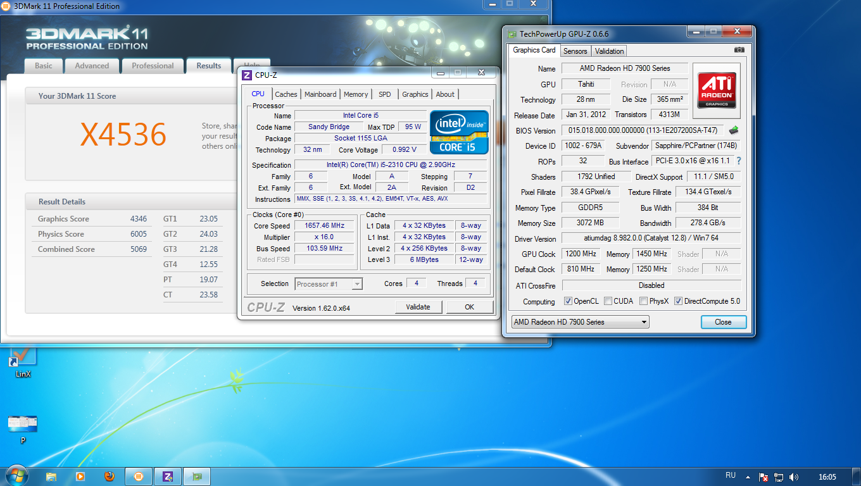Toggle the CUDA checkbox
The height and width of the screenshot is (486, 861).
[608, 301]
